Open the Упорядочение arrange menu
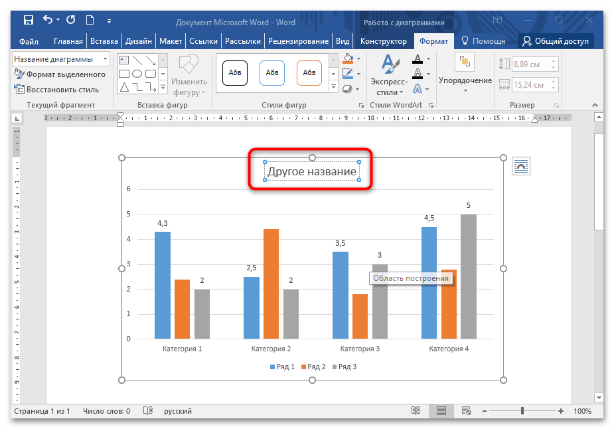614x429 pixels. pos(465,73)
